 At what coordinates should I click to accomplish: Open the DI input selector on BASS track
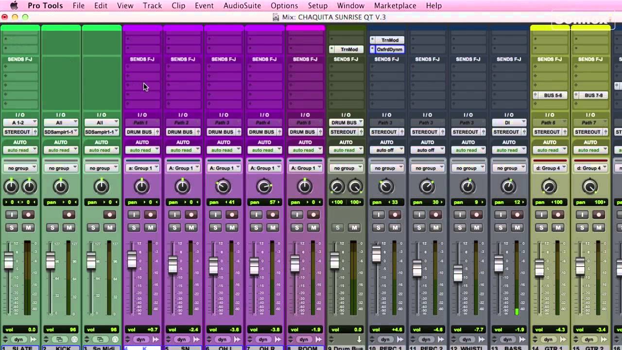coord(509,122)
